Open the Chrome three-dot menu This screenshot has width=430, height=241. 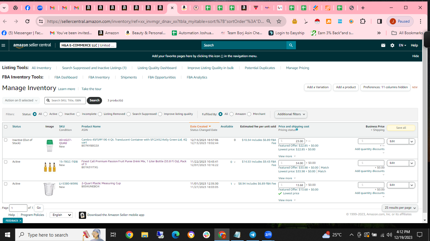tap(421, 21)
